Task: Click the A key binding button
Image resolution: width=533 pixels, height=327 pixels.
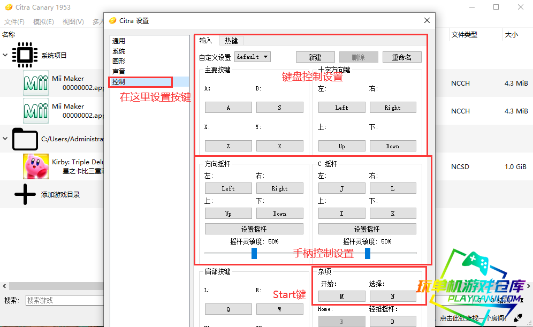Action: pyautogui.click(x=228, y=108)
